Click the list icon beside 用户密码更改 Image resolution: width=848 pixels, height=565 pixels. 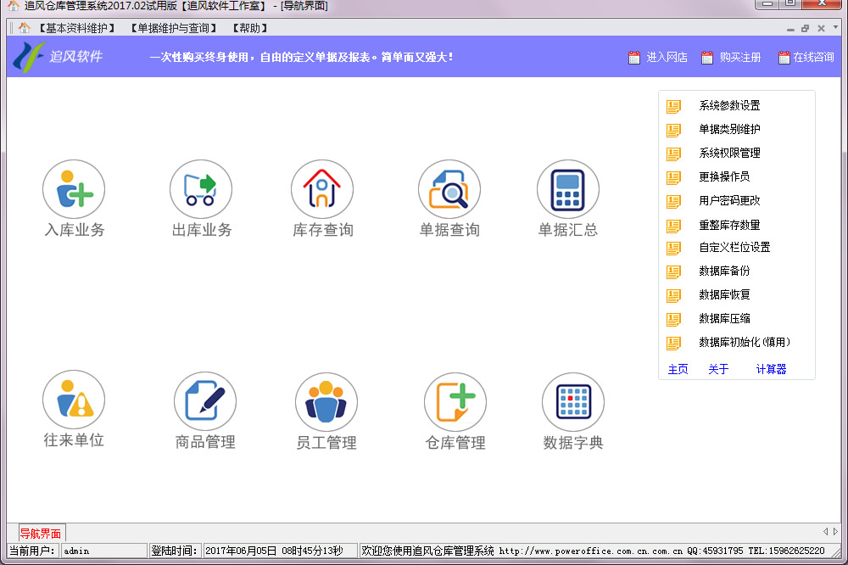(x=673, y=201)
